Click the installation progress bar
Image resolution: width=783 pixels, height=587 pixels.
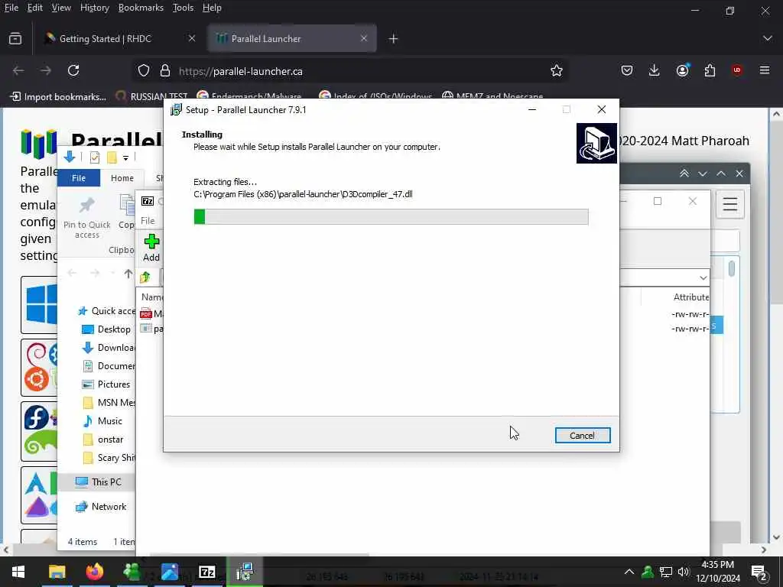(391, 216)
